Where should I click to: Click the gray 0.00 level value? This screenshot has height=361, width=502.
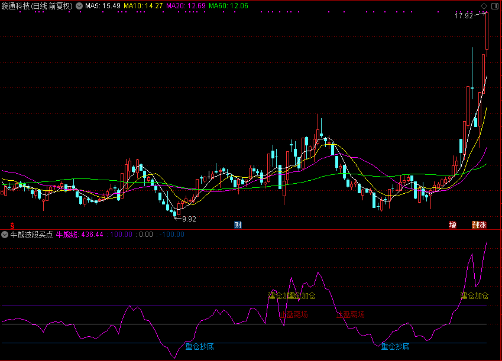(x=146, y=234)
